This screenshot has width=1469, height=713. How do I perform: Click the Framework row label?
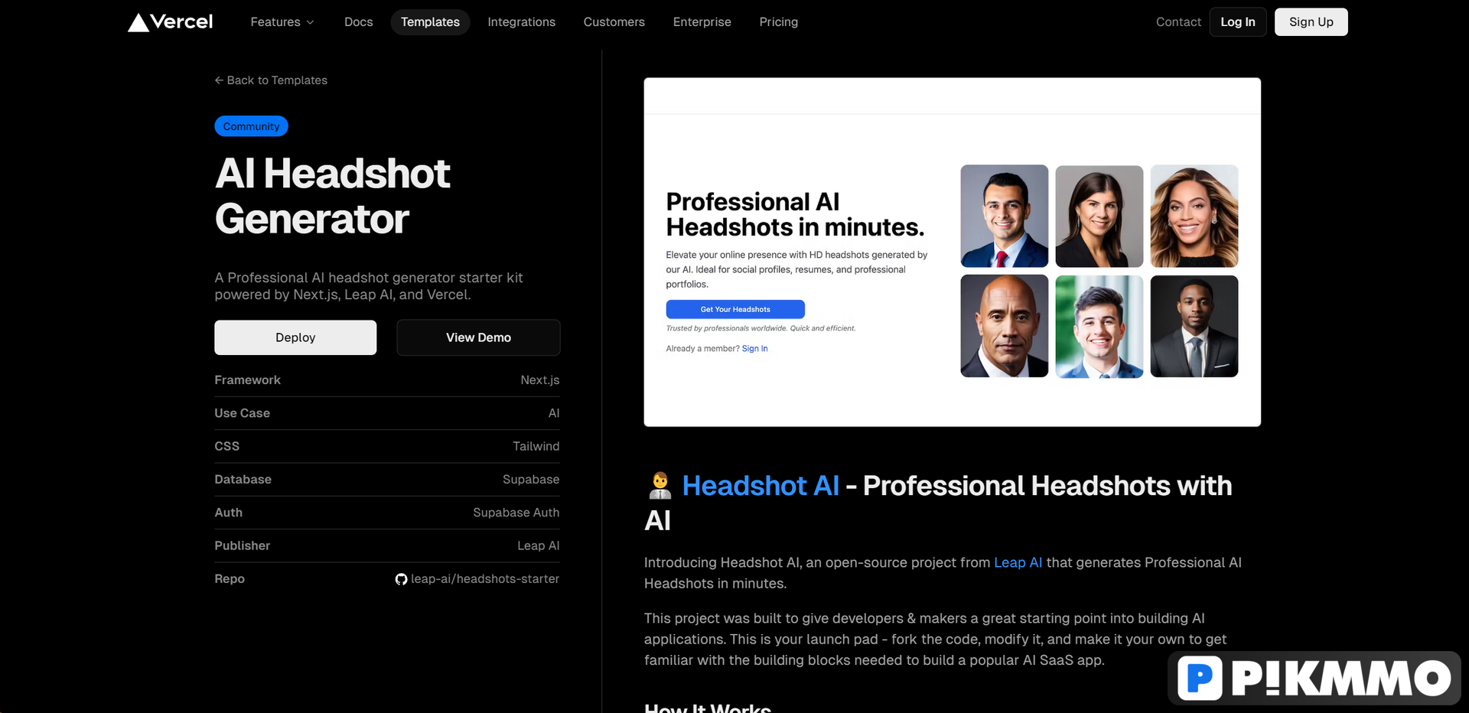tap(247, 380)
